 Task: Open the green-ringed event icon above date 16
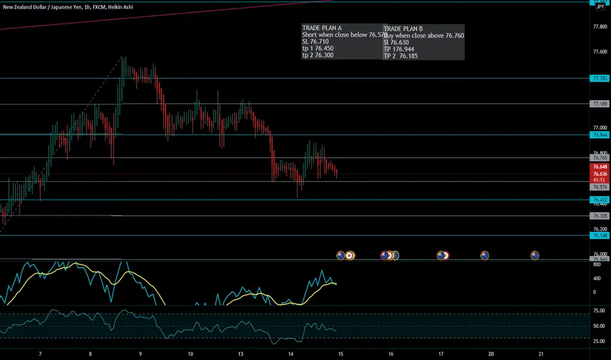395,255
